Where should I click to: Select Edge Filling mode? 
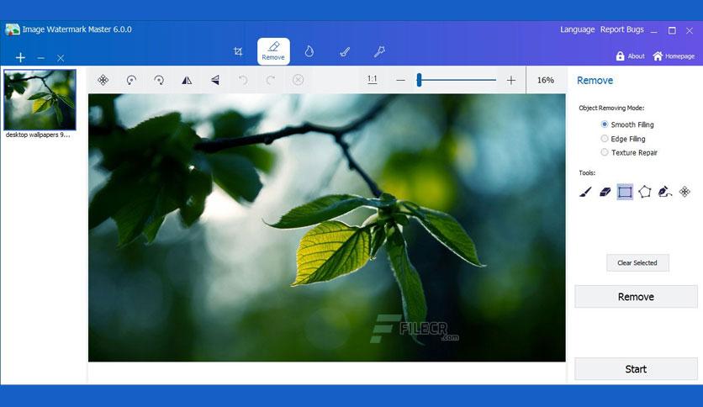(605, 139)
